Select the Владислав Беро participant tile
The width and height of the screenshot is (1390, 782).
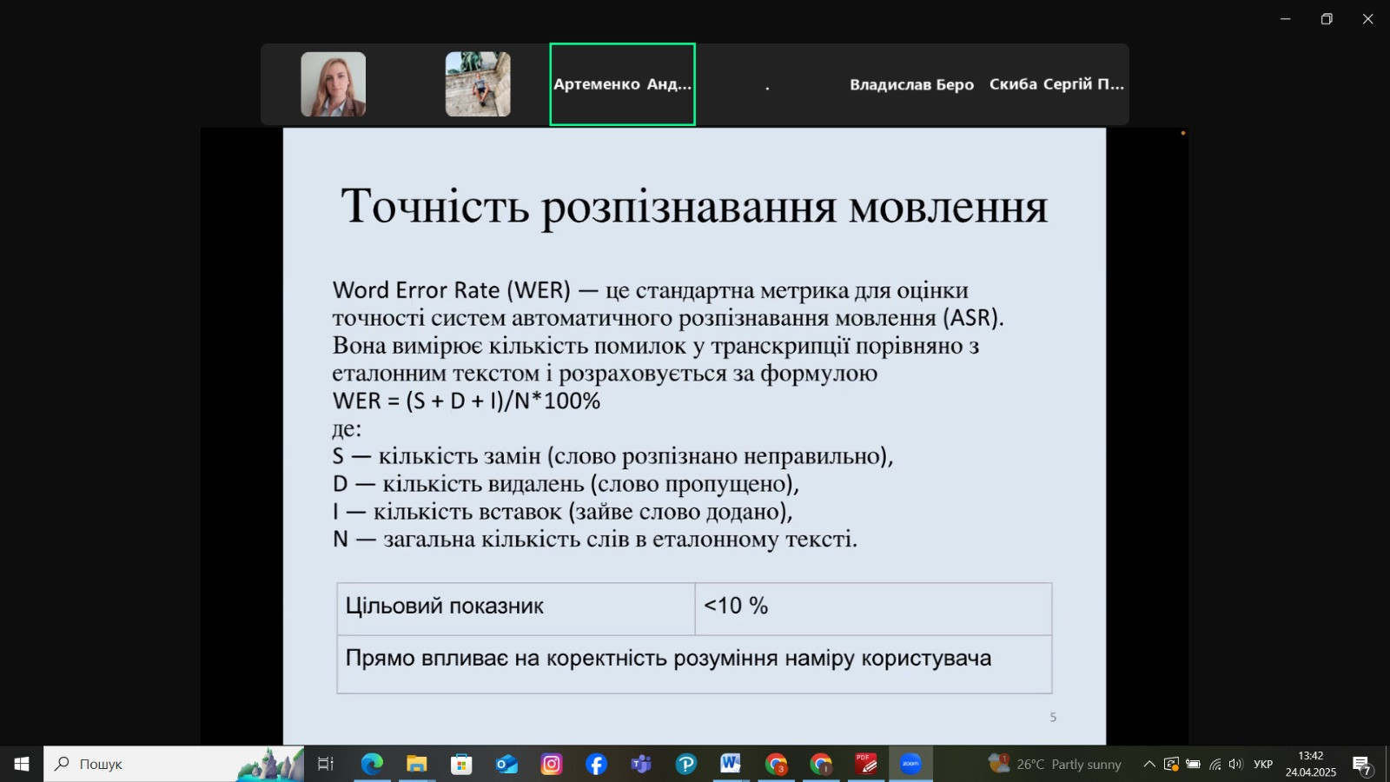911,84
